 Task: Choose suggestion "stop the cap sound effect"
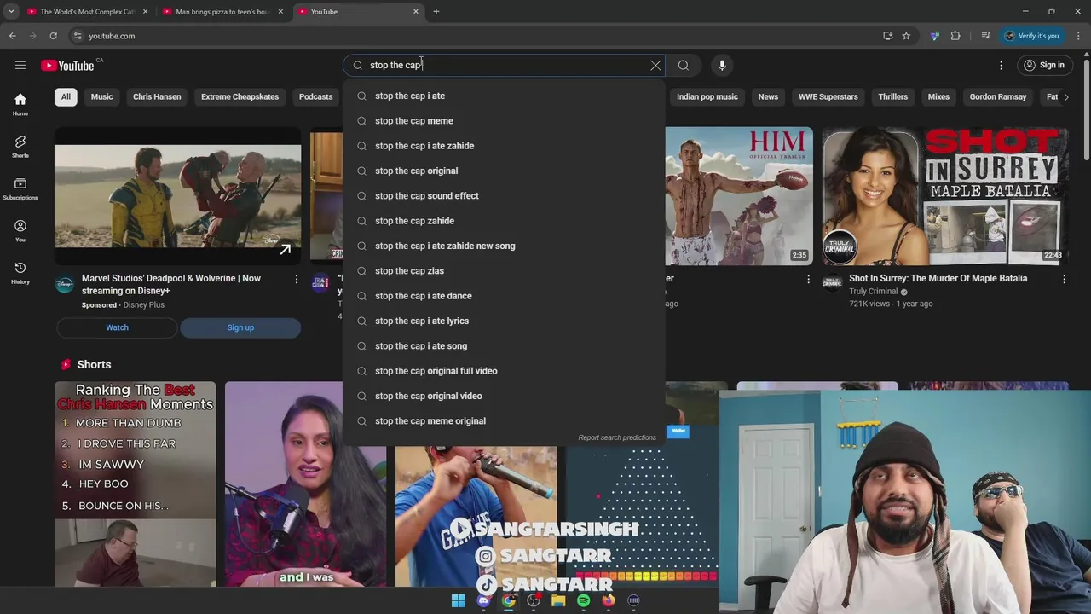(x=504, y=196)
